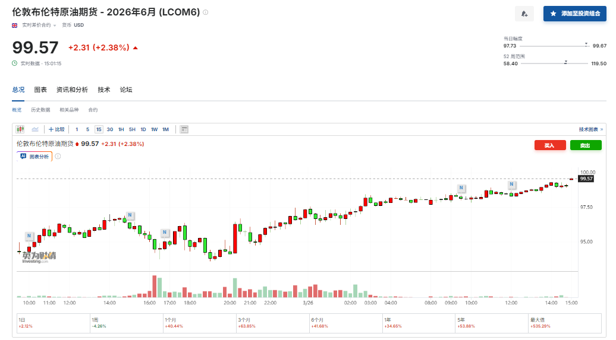Switch chart interval to 30 minutes
The width and height of the screenshot is (616, 340).
pyautogui.click(x=110, y=129)
